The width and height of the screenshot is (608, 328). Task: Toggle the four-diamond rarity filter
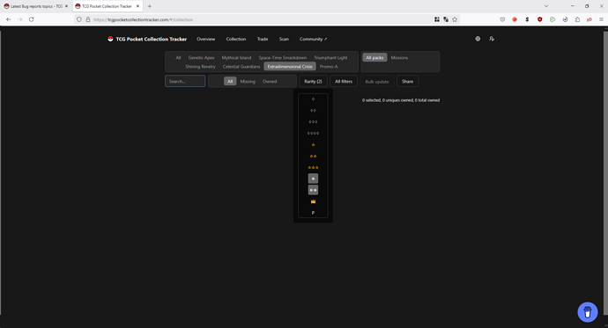(313, 134)
